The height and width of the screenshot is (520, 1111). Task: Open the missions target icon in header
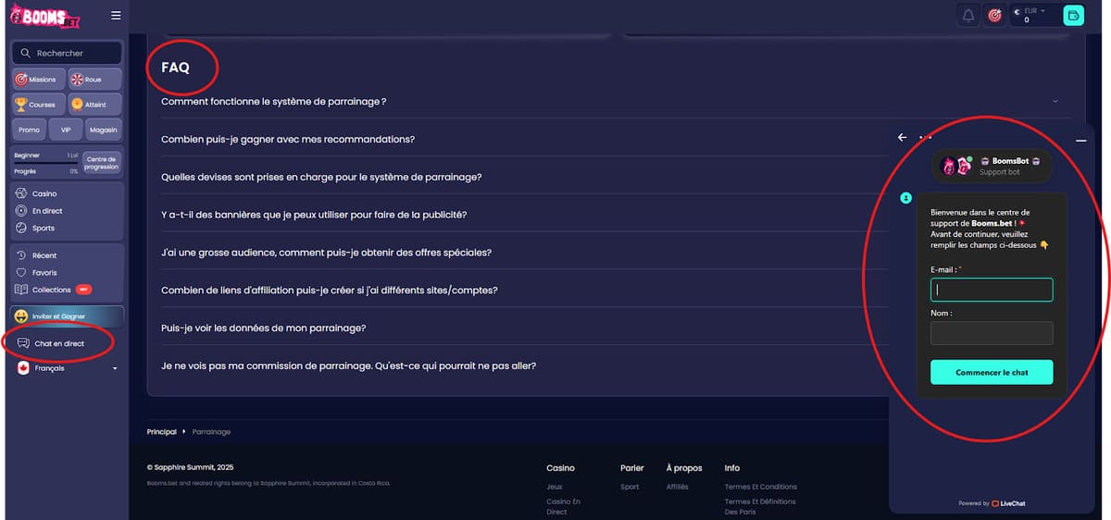click(995, 15)
